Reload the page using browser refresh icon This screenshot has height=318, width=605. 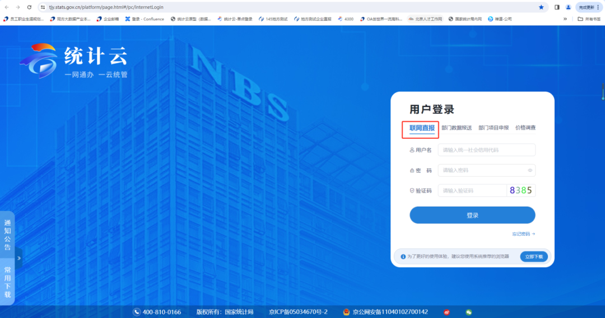(29, 7)
